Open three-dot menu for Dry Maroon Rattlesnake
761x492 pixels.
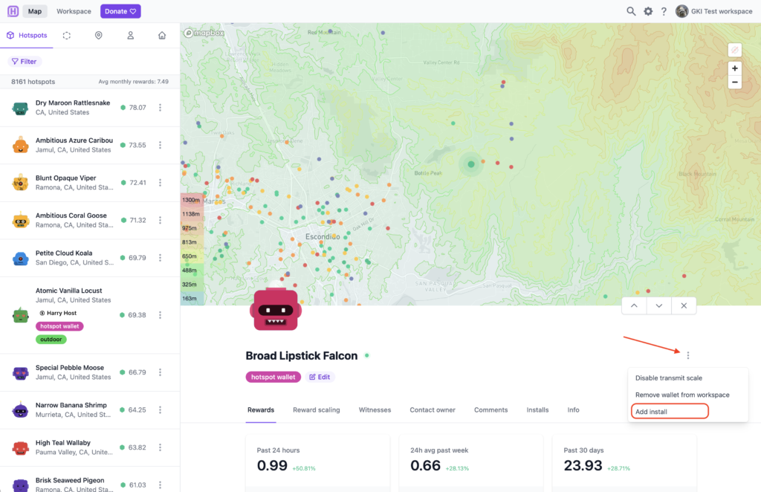pyautogui.click(x=160, y=108)
